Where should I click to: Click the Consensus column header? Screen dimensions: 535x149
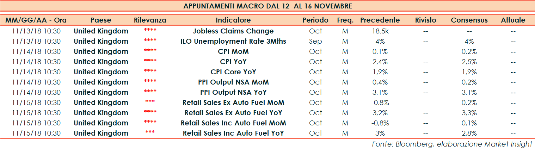469,20
